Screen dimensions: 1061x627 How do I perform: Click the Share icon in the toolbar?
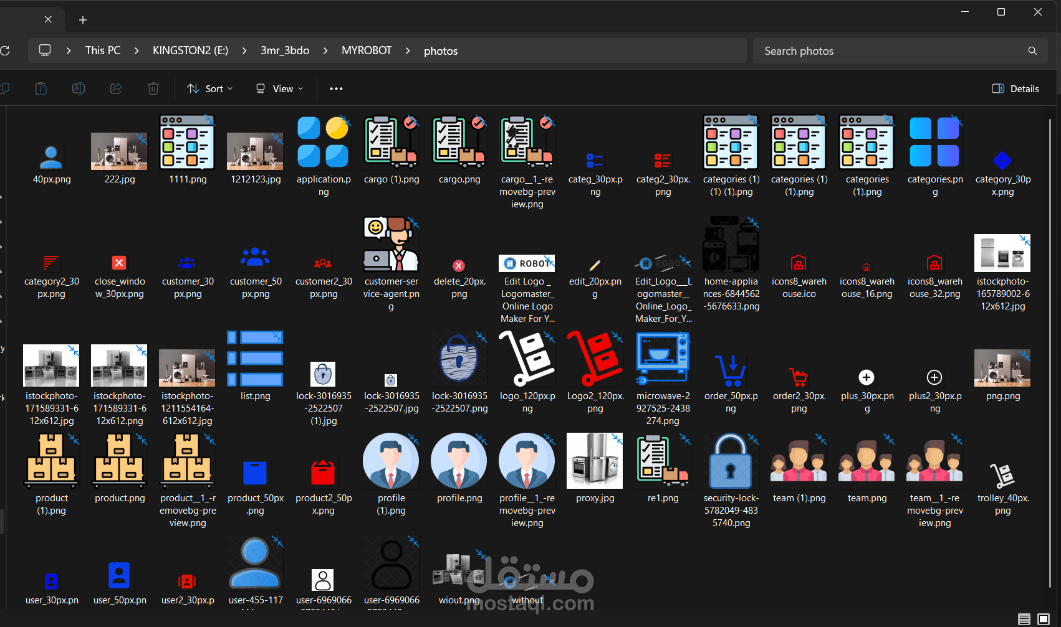116,88
